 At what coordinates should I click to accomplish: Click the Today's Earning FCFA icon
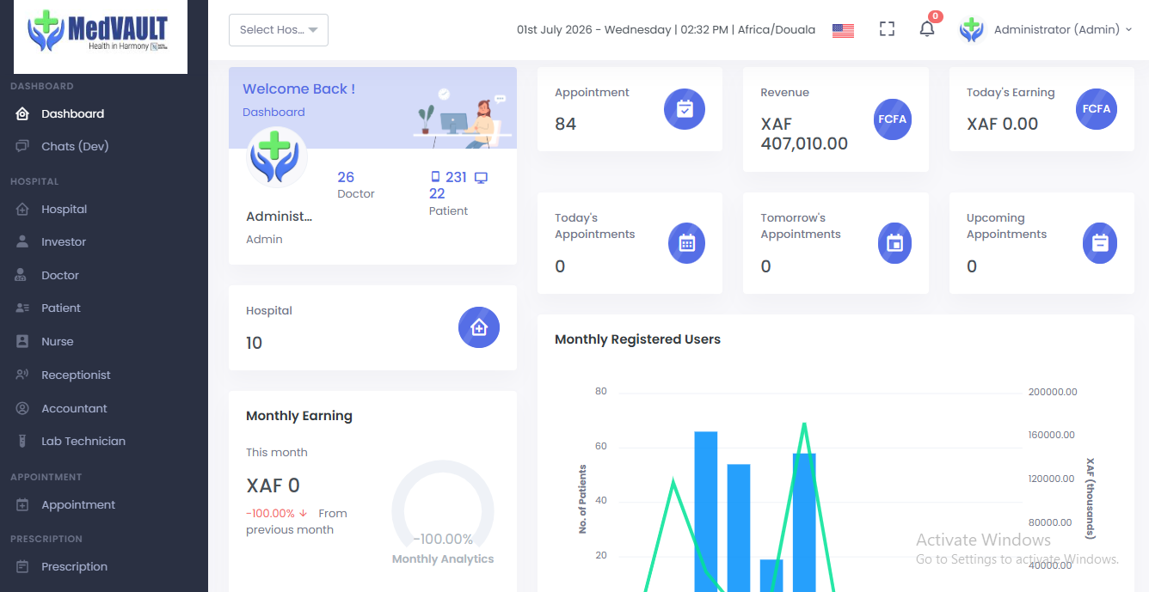point(1097,109)
